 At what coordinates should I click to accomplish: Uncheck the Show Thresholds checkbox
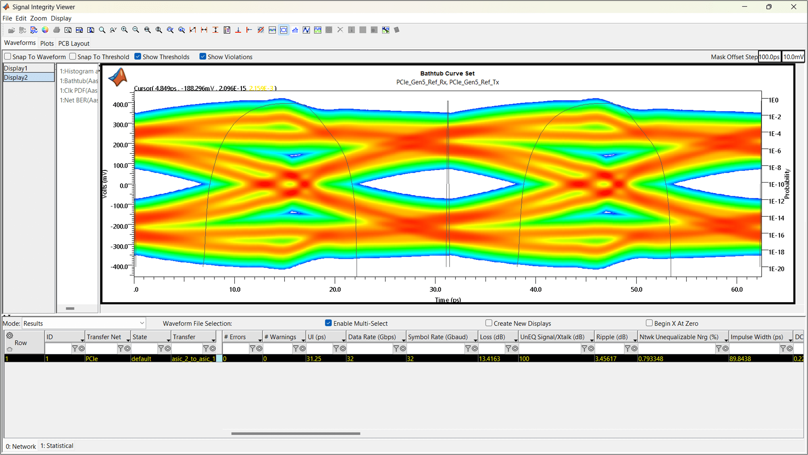(x=138, y=57)
